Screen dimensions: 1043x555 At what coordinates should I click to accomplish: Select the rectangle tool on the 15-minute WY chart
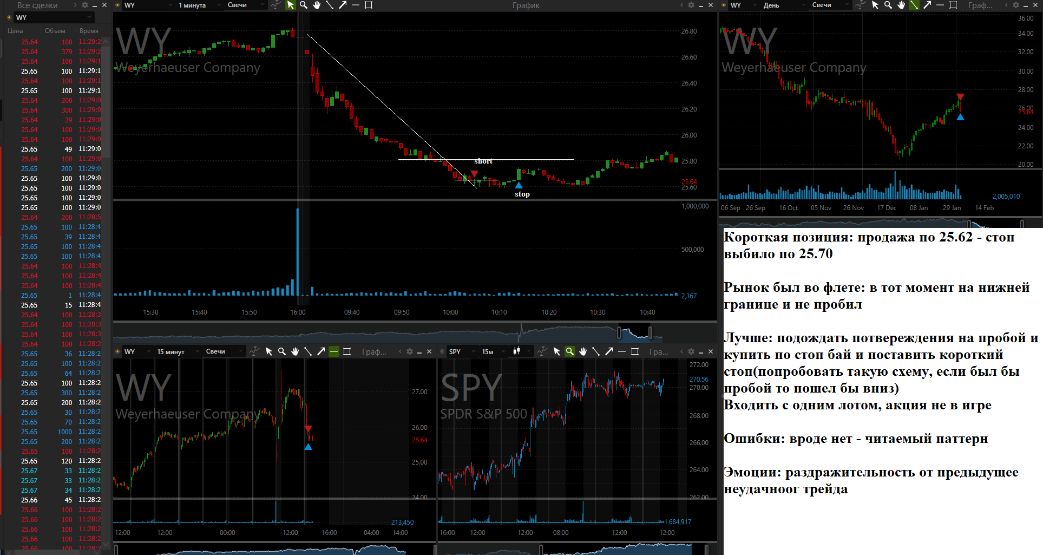pyautogui.click(x=347, y=351)
